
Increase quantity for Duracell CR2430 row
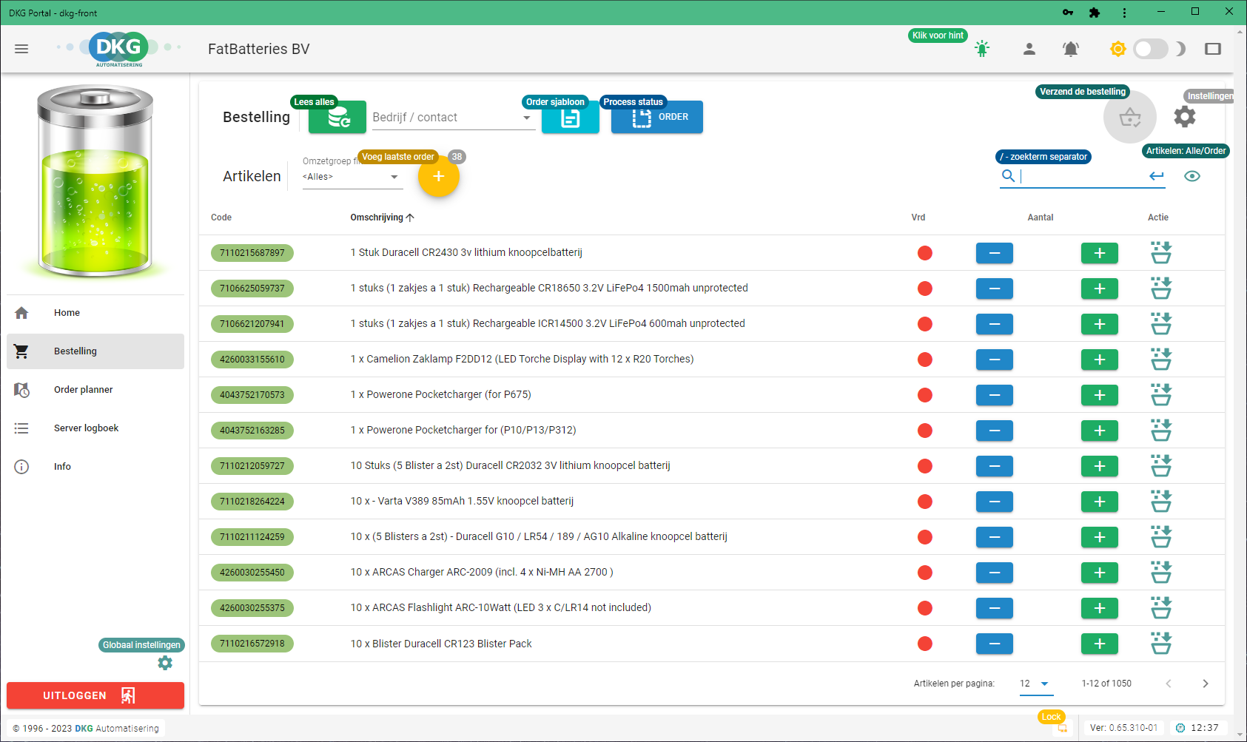click(1100, 253)
